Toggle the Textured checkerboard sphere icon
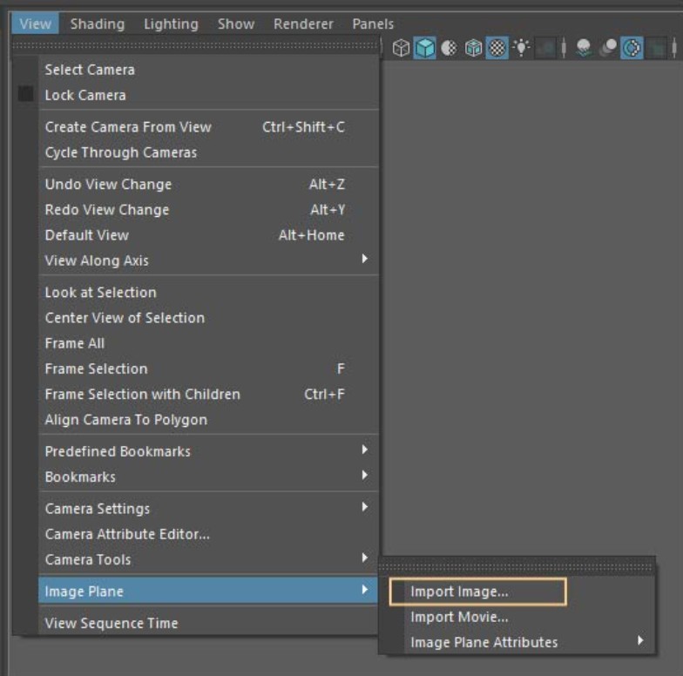Image resolution: width=683 pixels, height=676 pixels. click(x=497, y=49)
